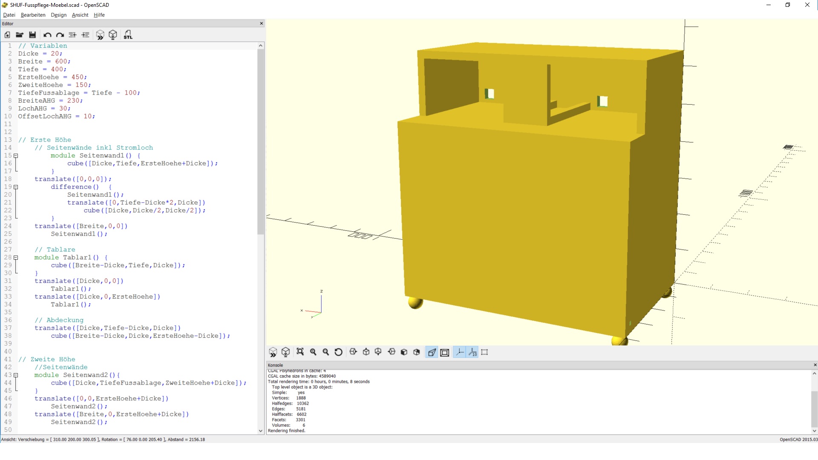Toggle the Perspective view button
Screen dimensions: 818x460
[432, 352]
